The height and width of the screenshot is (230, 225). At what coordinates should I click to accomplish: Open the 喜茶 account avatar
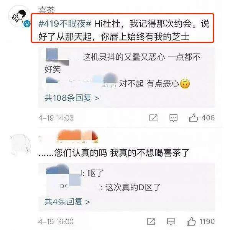pyautogui.click(x=19, y=16)
